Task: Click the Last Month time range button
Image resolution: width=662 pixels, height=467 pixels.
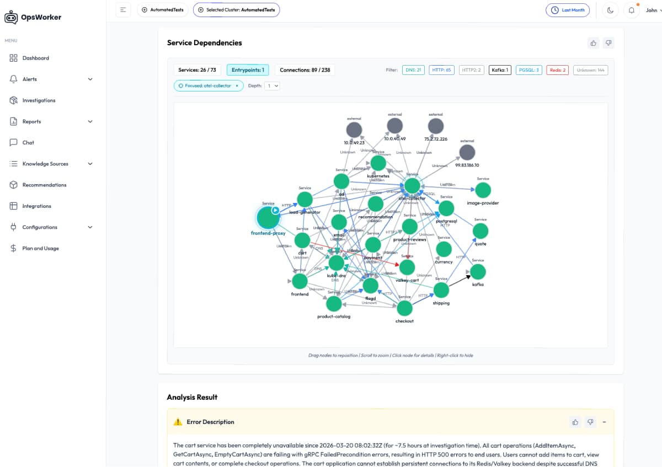Action: 568,9
